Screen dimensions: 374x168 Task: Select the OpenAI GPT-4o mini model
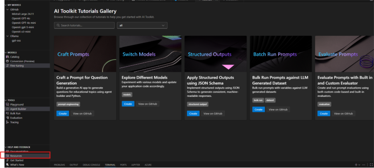tap(24, 23)
